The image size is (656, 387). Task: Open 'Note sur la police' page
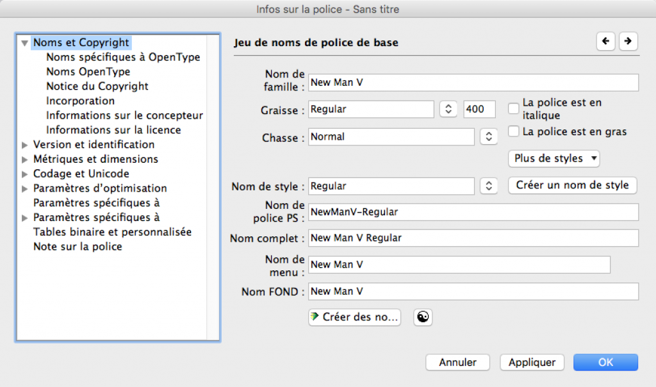point(78,247)
